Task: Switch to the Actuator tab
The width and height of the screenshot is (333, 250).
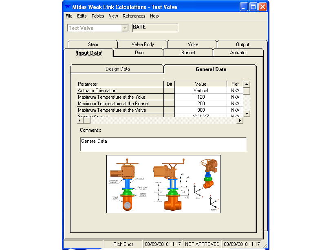Action: coord(238,53)
